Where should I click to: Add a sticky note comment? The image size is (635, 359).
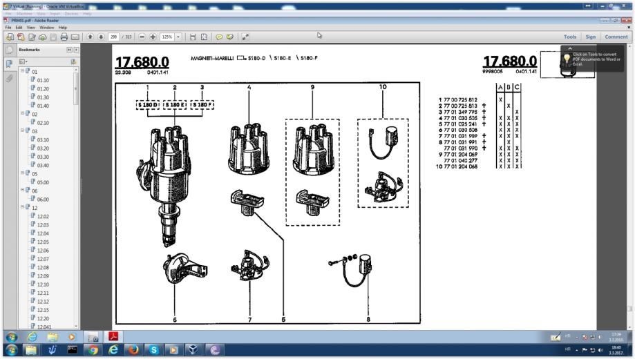click(x=219, y=37)
